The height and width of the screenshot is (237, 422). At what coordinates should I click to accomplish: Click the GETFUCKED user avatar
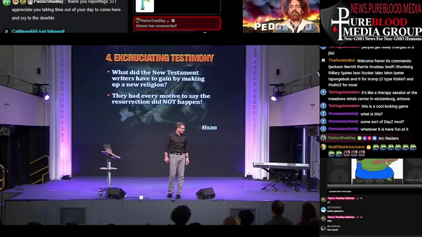coord(323,209)
